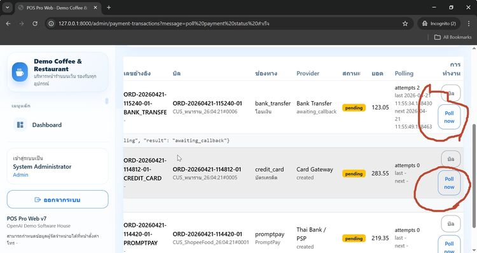Click the browser forward arrow
Viewport: 477px width, 253px height.
point(21,24)
